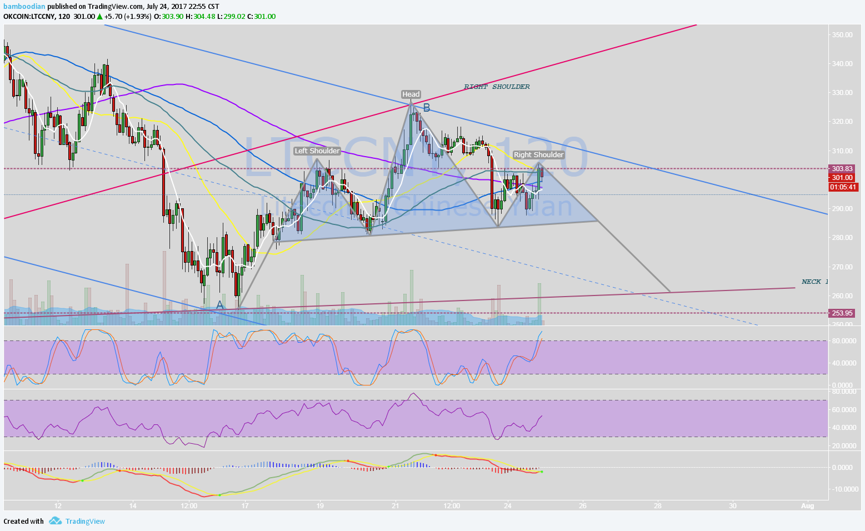Click the 340.00 price axis value
This screenshot has height=531, width=865.
tap(842, 64)
